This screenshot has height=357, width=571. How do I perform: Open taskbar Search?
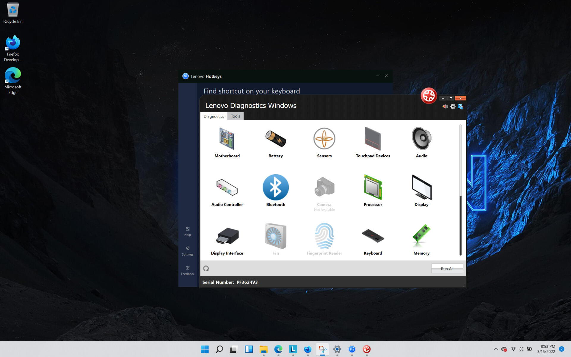click(x=219, y=349)
